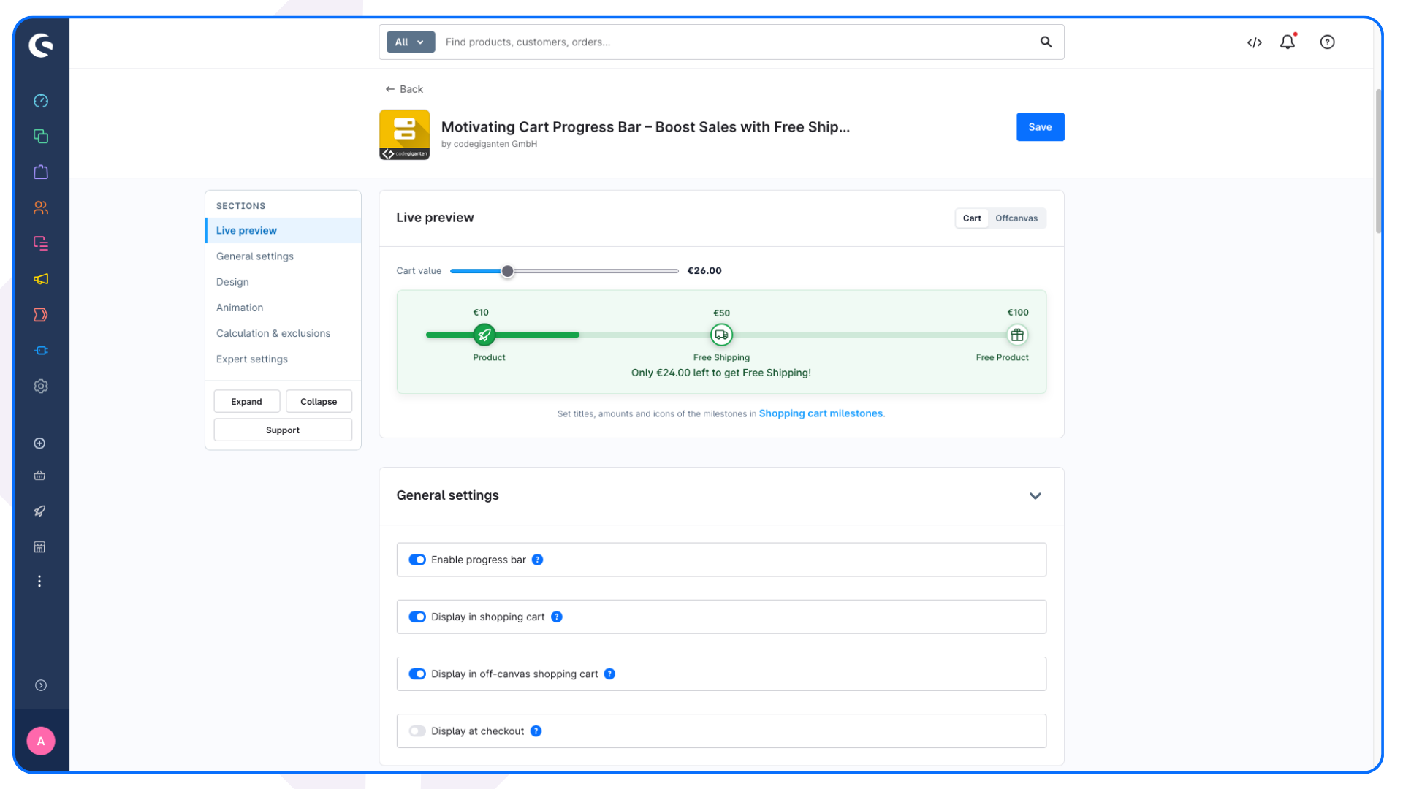This screenshot has height=789, width=1403.
Task: Click the rocket icon in sidebar
Action: coord(40,511)
